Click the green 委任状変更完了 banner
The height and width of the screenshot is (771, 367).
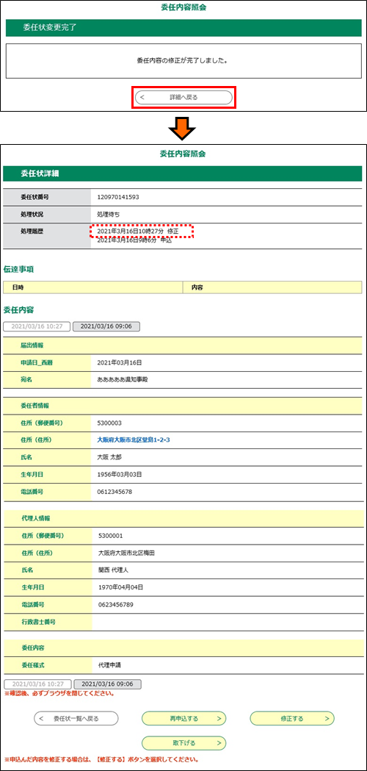tap(183, 27)
